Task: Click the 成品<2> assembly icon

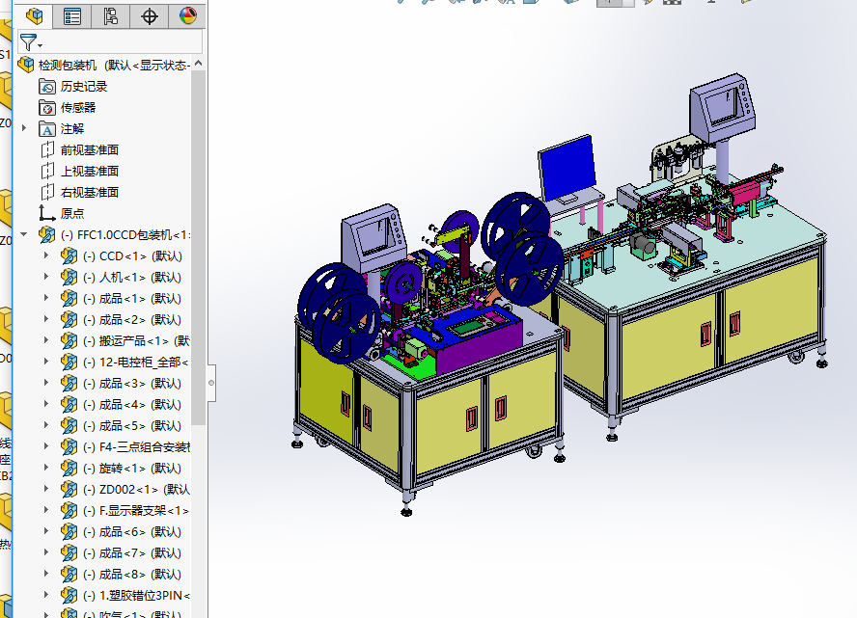Action: (x=69, y=319)
